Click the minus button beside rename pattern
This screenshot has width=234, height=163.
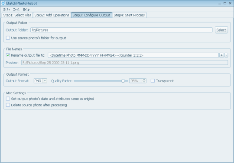click(226, 55)
